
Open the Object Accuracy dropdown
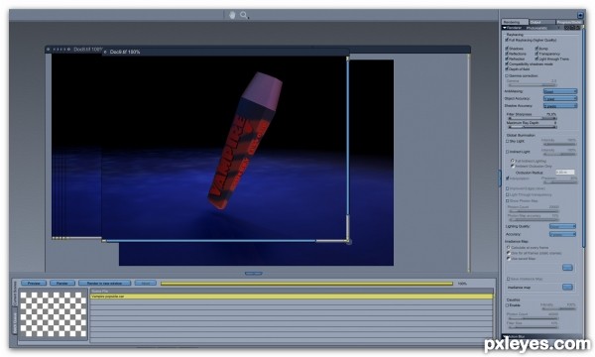pyautogui.click(x=560, y=98)
